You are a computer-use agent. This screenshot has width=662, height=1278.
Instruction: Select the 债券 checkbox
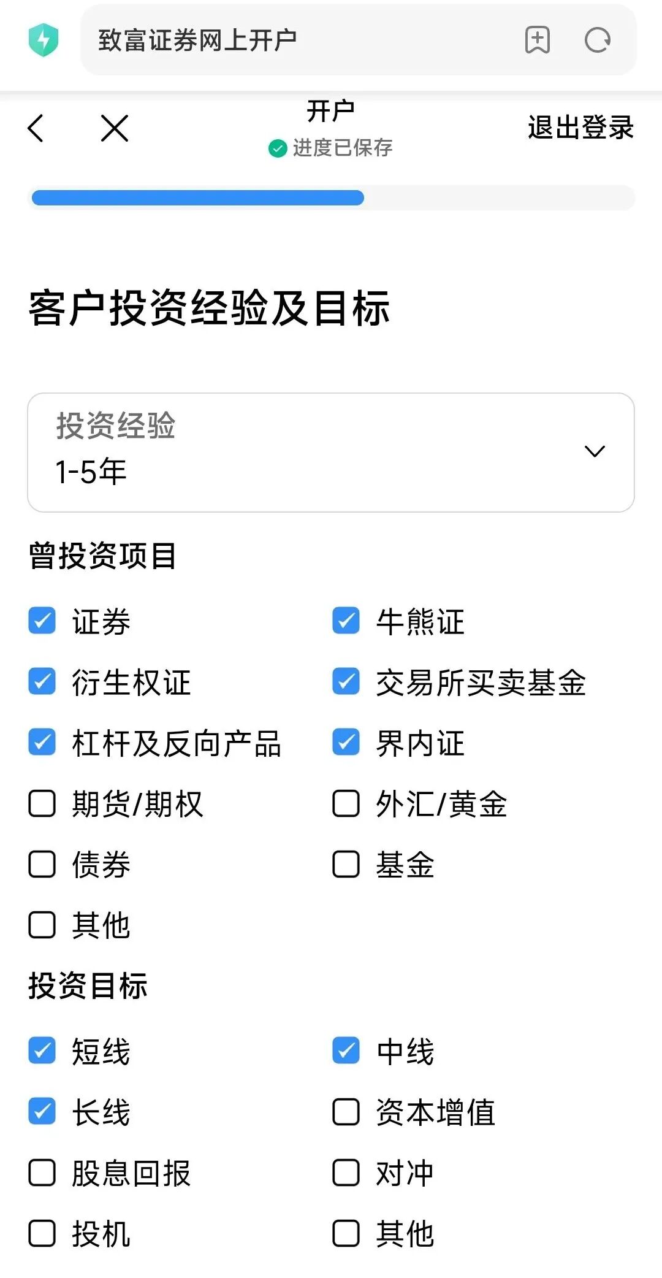pyautogui.click(x=42, y=864)
